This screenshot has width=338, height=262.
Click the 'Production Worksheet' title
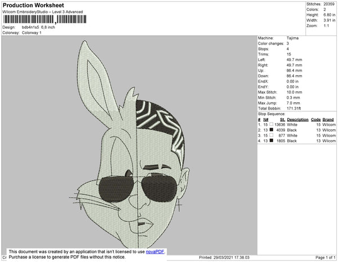pos(33,6)
